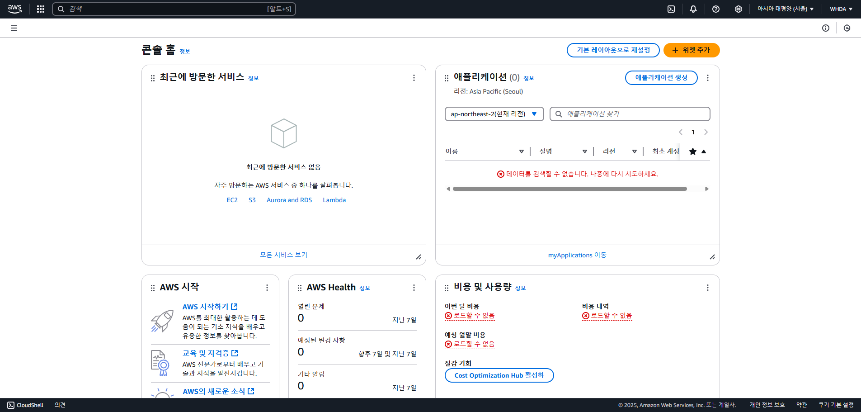Go to previous page of applications

point(681,132)
